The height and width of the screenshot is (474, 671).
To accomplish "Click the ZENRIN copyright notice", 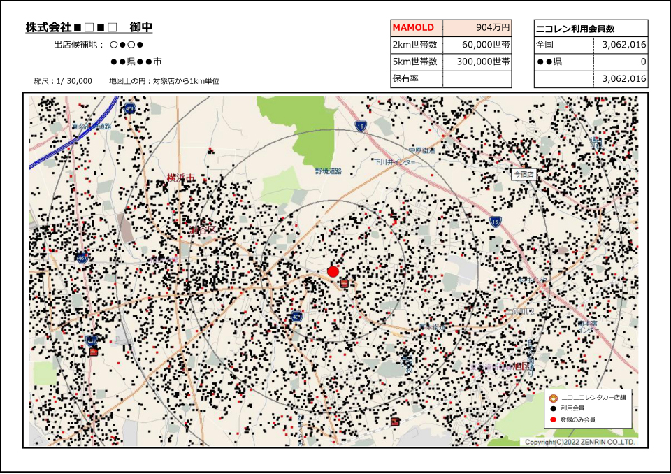I will coord(579,442).
